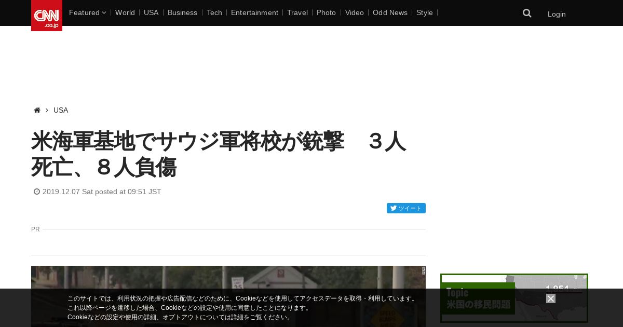The width and height of the screenshot is (623, 327).
Task: Open the Odd News section
Action: 390,12
